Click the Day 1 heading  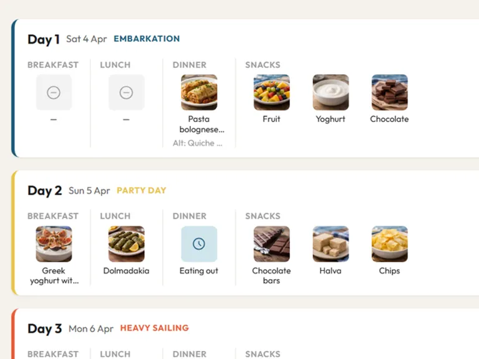[44, 39]
